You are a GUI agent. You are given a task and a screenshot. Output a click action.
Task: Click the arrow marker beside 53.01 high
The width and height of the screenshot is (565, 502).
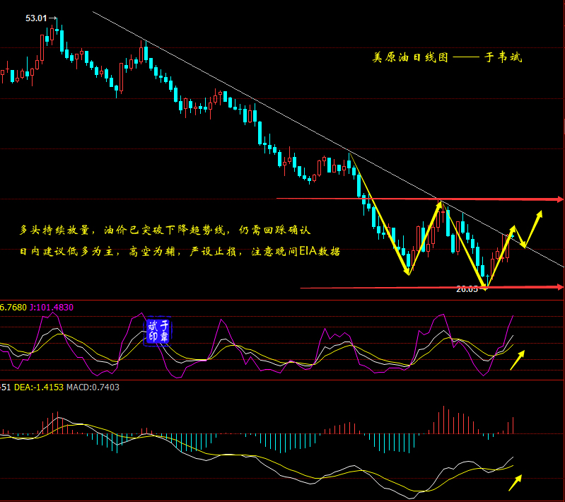click(x=54, y=19)
